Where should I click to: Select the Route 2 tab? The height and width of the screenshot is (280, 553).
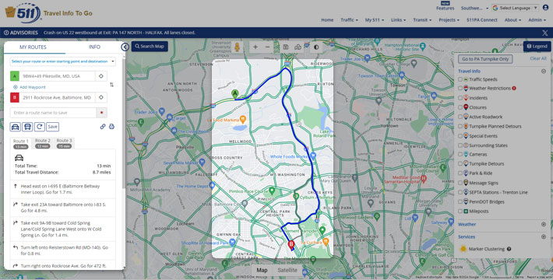pyautogui.click(x=43, y=143)
